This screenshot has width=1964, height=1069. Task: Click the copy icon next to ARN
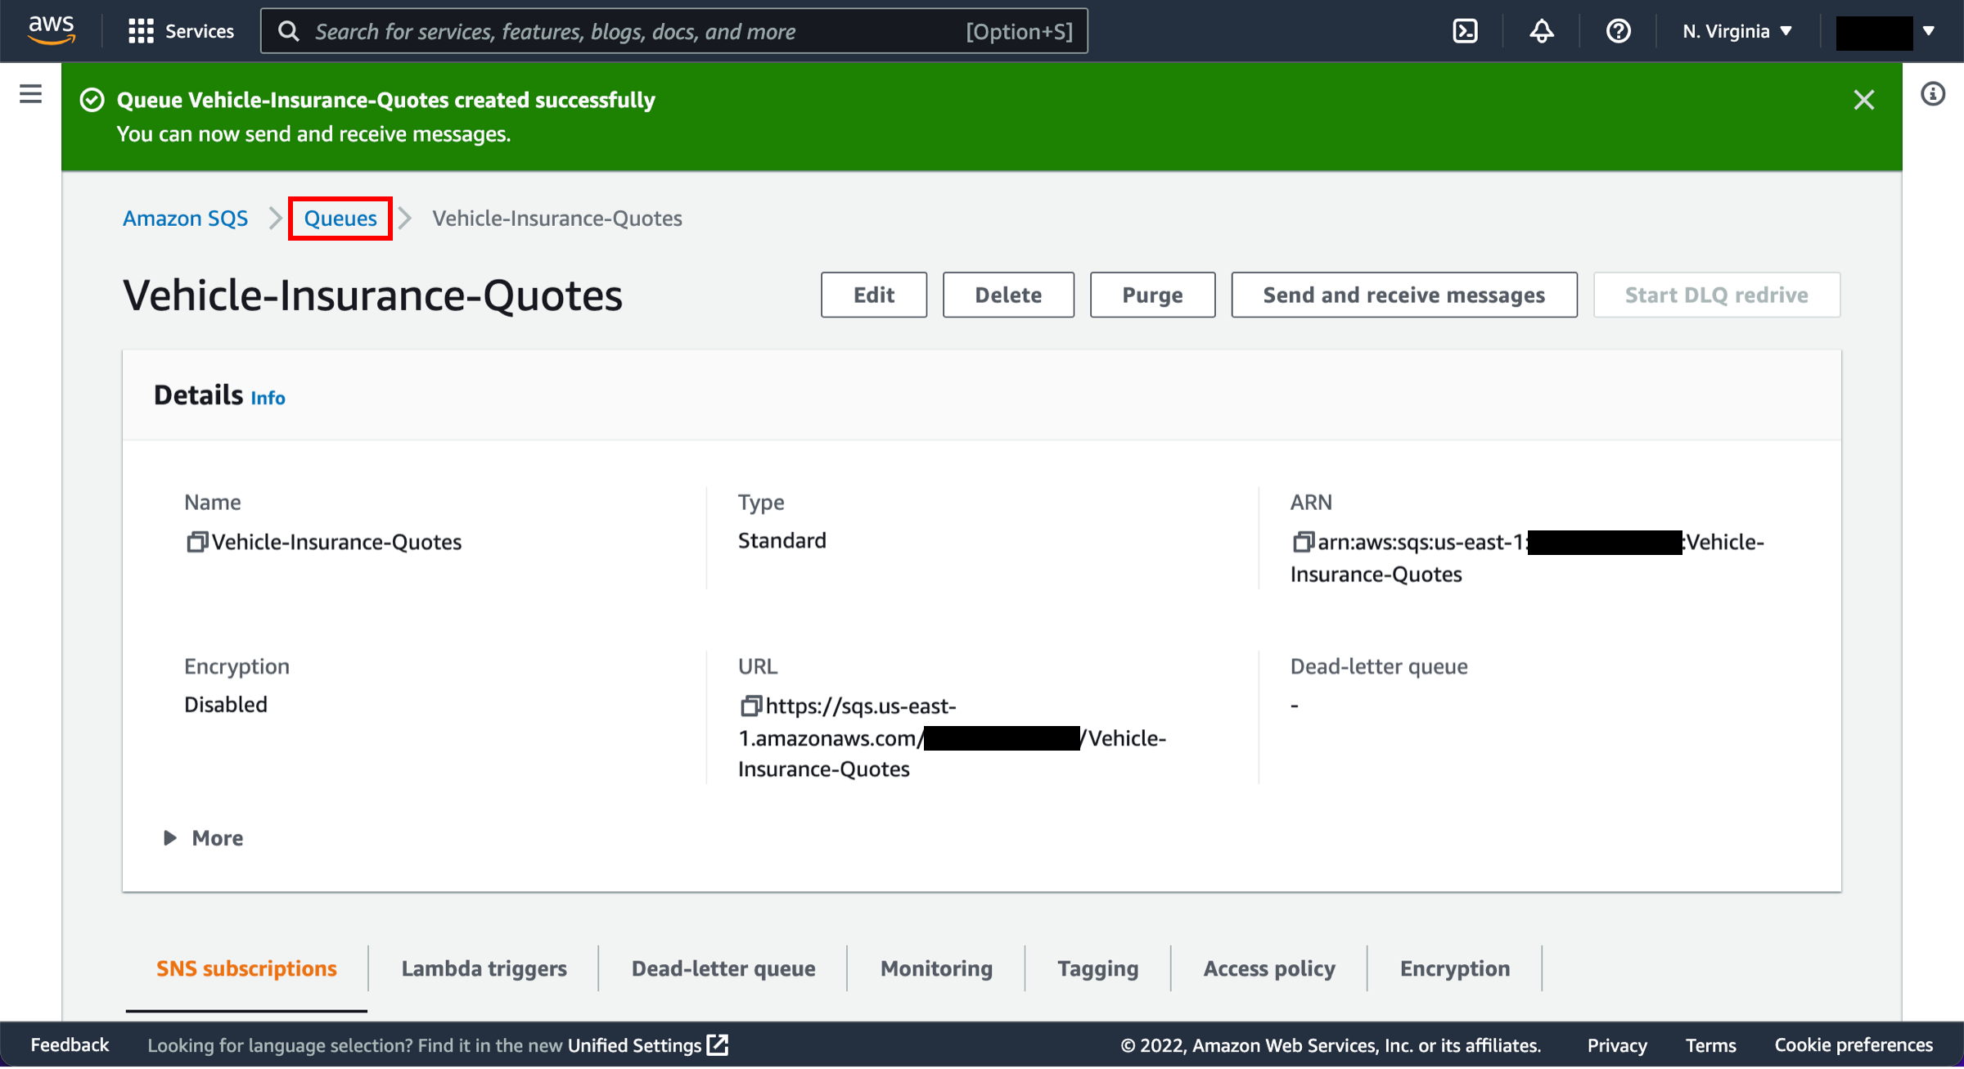coord(1301,541)
